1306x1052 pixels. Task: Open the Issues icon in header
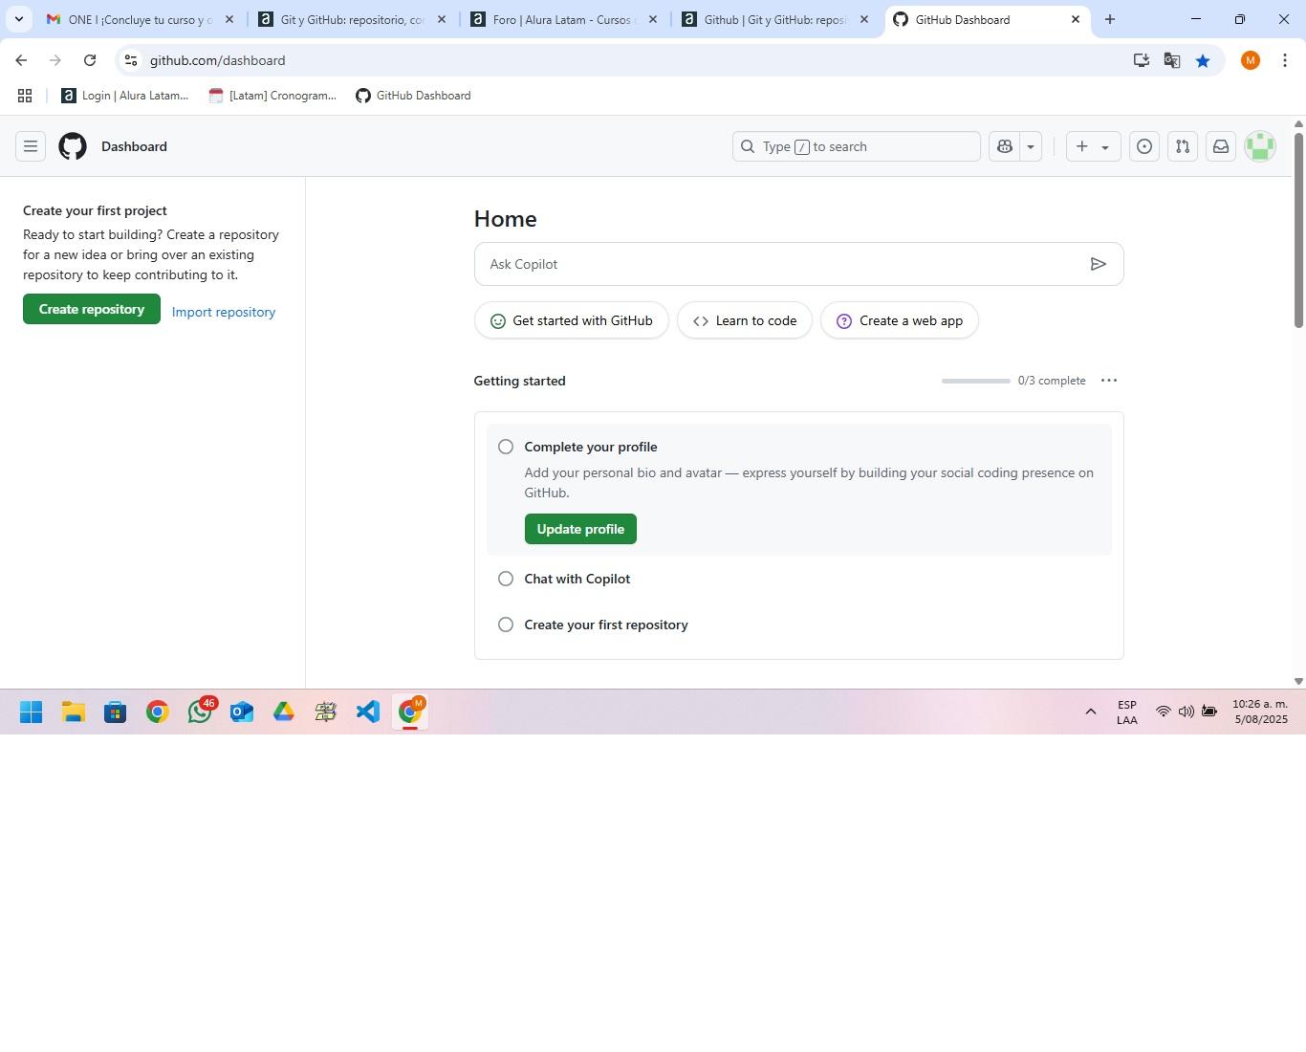[1144, 146]
